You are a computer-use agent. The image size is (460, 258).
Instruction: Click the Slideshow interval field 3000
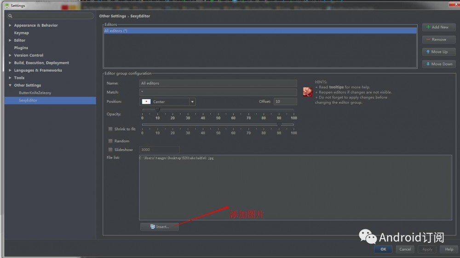159,150
